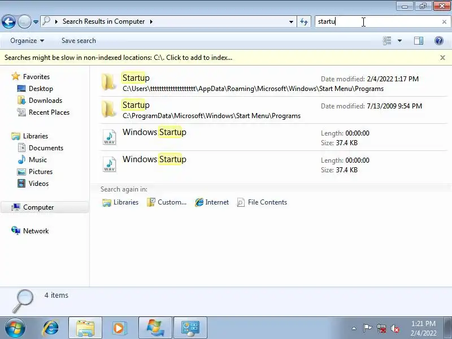Select Startup folder icon under AppData\Roaming
Image resolution: width=452 pixels, height=339 pixels.
[x=108, y=82]
